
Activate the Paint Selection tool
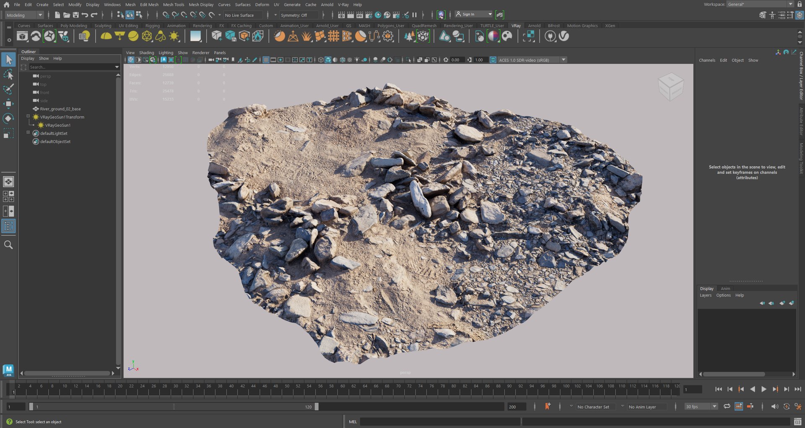click(x=8, y=89)
